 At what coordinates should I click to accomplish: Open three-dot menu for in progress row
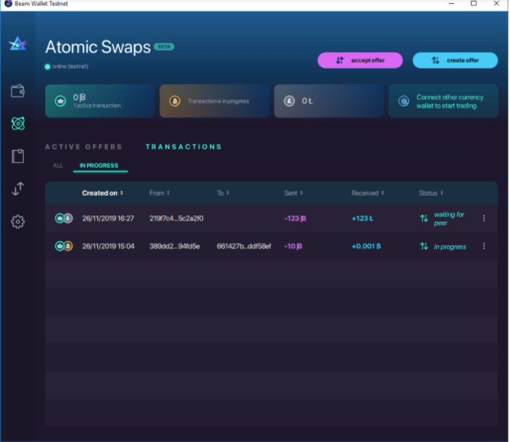pos(484,246)
